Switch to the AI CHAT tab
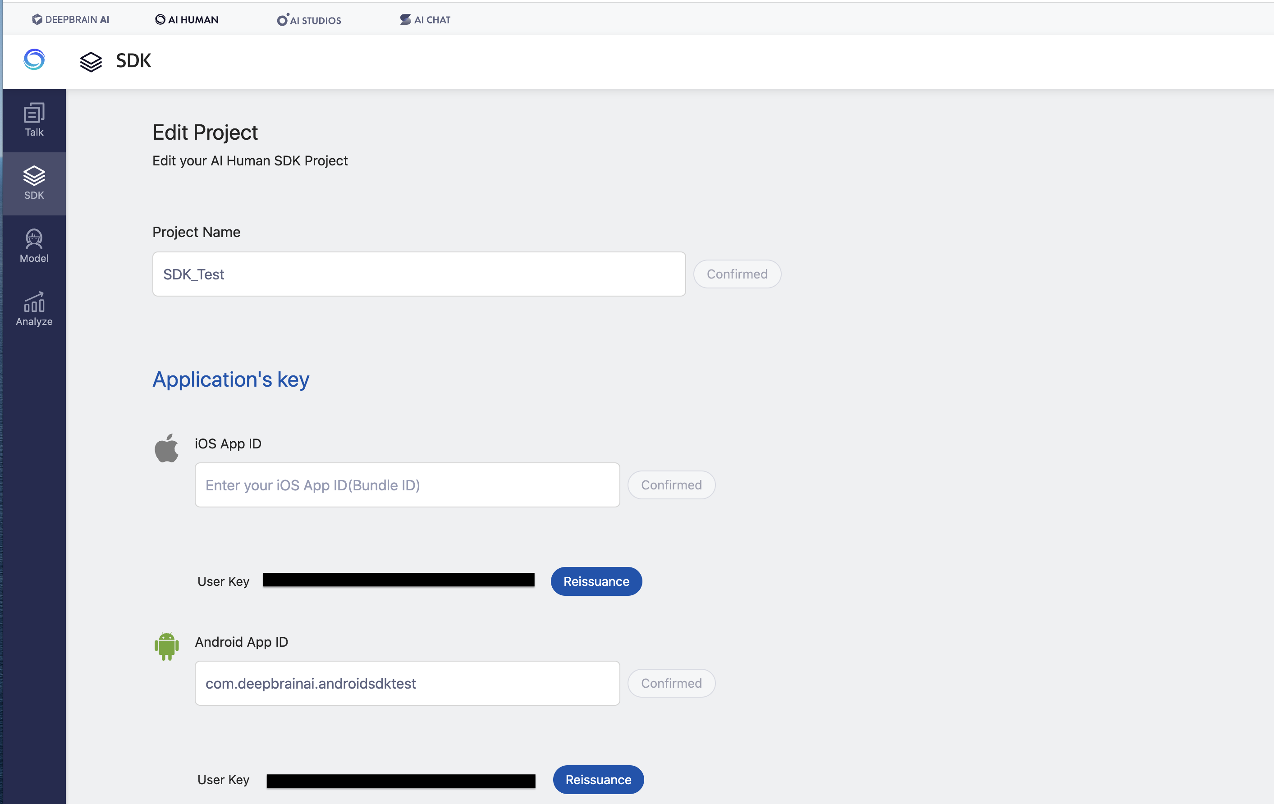 click(x=426, y=19)
